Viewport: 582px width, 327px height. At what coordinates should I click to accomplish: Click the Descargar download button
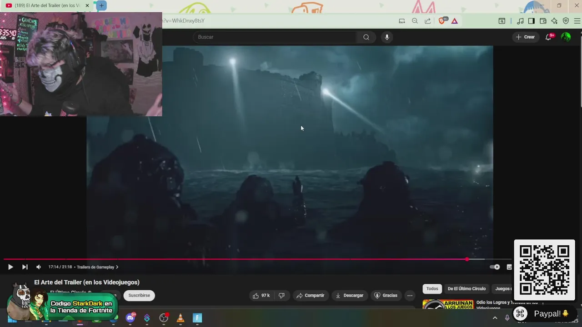pyautogui.click(x=349, y=295)
